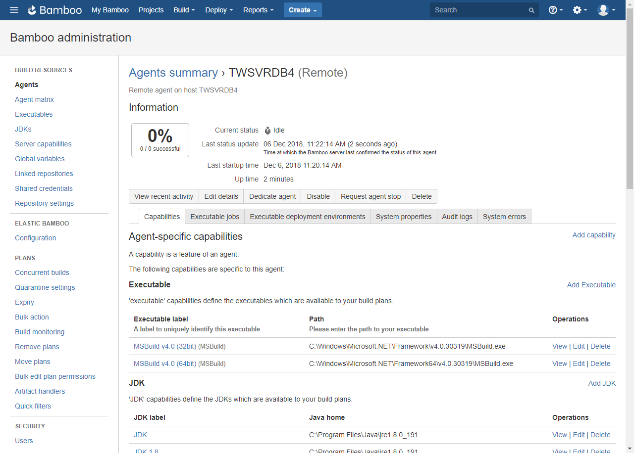
Task: Click the page vertical scrollbar
Action: [630, 99]
